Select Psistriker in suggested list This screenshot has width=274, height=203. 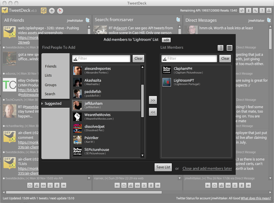click(106, 140)
